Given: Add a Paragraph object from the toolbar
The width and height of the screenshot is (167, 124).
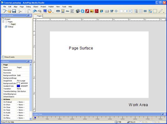Looking at the screenshot, I should (72, 11).
